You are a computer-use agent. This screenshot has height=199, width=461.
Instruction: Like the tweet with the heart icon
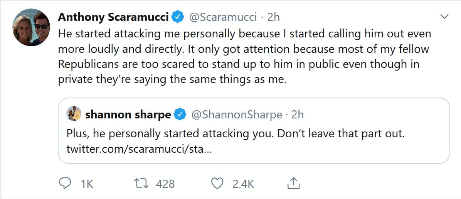click(218, 184)
